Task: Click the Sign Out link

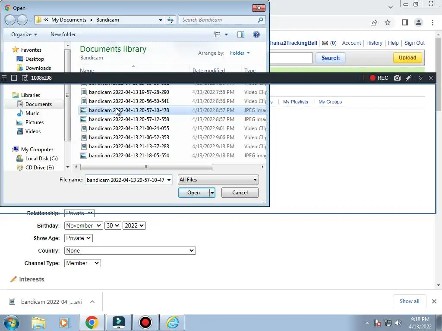Action: coord(414,43)
